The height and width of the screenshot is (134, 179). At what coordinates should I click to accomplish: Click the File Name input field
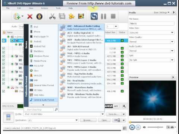coord(152,23)
